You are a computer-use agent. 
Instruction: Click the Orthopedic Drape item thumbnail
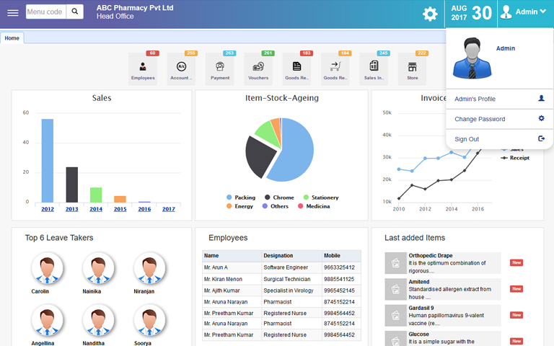click(x=396, y=263)
